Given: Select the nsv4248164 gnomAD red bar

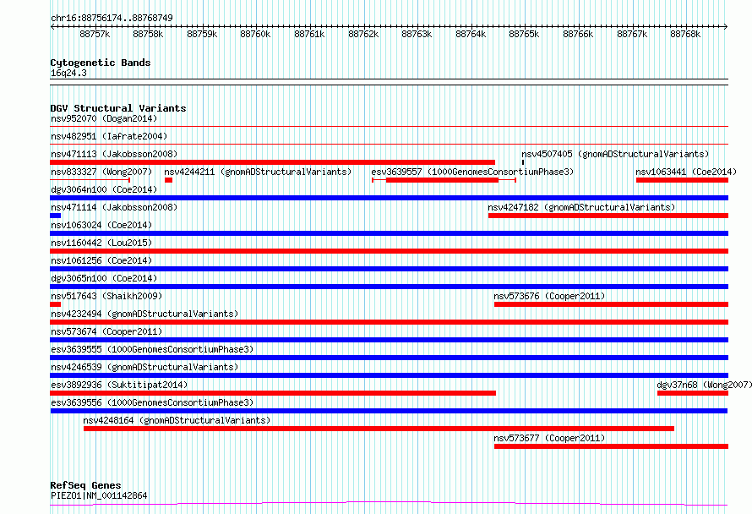Looking at the screenshot, I should click(x=379, y=429).
